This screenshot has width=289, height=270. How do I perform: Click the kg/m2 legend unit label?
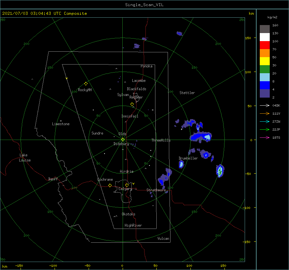(x=272, y=17)
